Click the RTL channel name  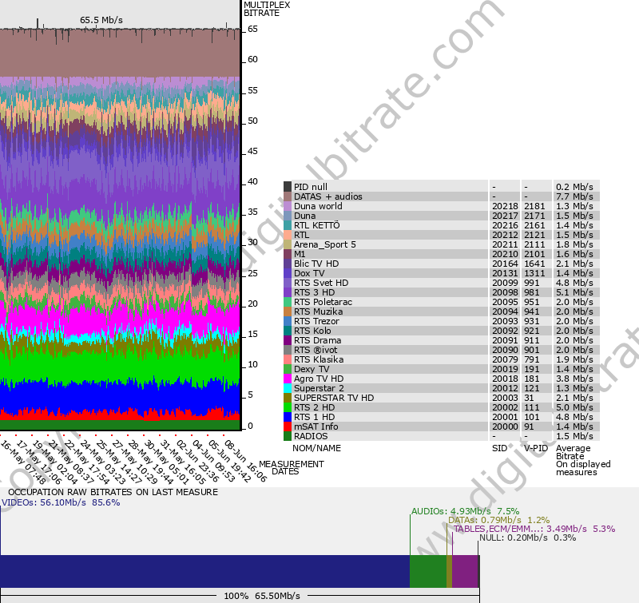302,235
